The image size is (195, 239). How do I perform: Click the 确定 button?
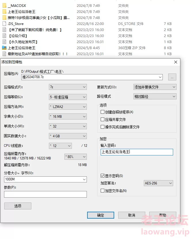[x=101, y=215]
